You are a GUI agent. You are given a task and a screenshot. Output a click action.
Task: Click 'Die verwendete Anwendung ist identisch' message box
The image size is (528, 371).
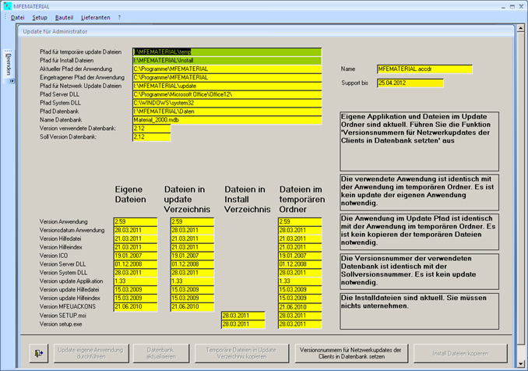pyautogui.click(x=419, y=192)
